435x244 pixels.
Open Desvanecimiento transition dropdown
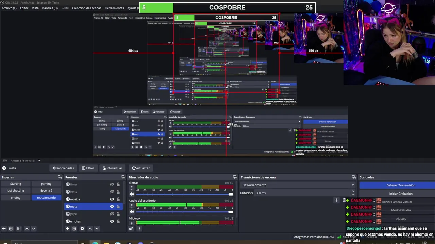(x=298, y=185)
